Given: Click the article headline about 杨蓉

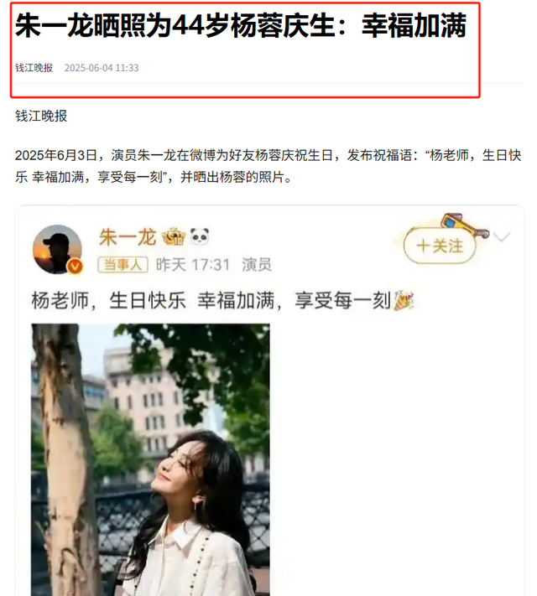Looking at the screenshot, I should 241,26.
